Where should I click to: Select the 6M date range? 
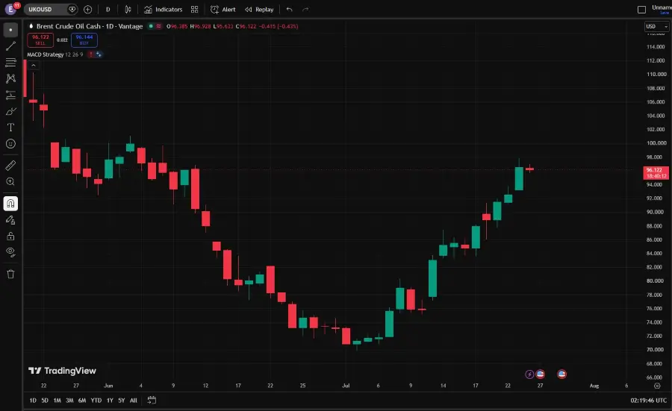click(x=82, y=401)
